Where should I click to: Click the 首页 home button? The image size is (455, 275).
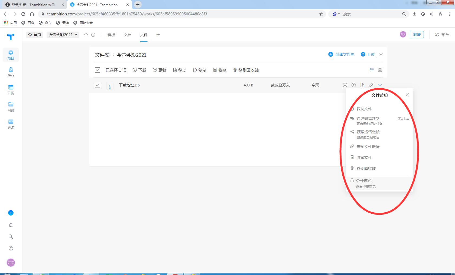point(35,35)
